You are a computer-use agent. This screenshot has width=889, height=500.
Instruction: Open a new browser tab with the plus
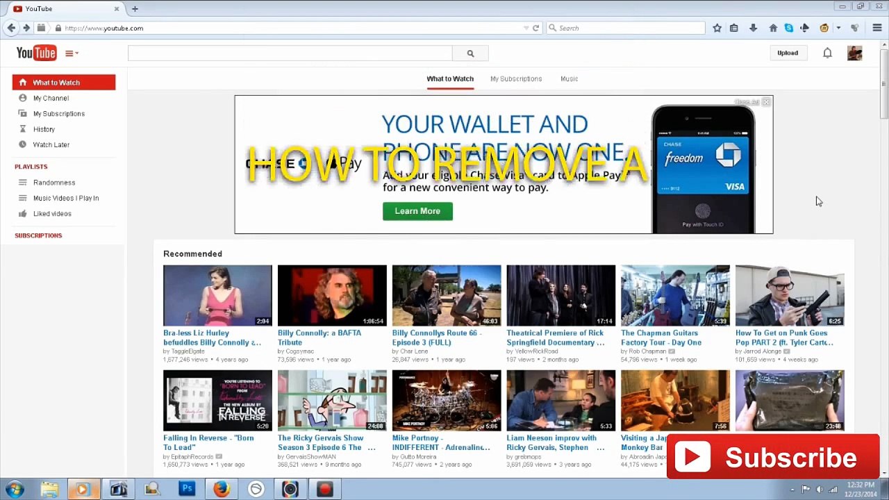135,8
